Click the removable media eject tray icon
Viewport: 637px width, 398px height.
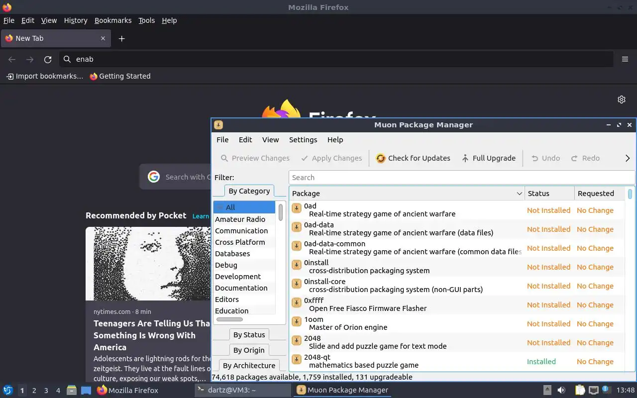click(x=547, y=390)
